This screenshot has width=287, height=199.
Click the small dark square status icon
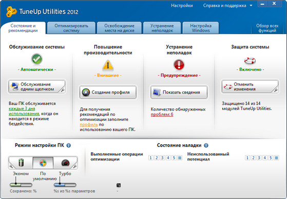click(119, 185)
